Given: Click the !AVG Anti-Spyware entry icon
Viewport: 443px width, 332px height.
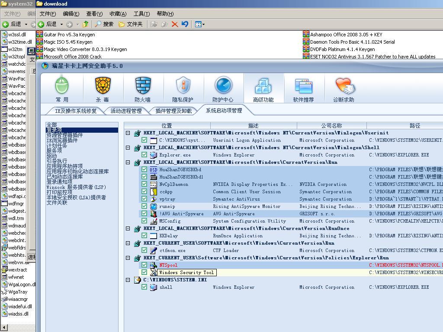Looking at the screenshot, I should coord(154,214).
